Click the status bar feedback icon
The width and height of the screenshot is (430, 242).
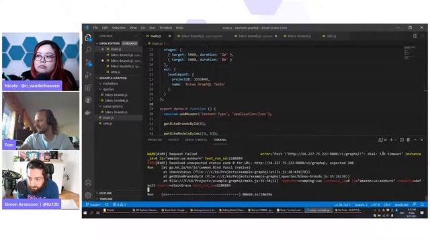[415, 204]
